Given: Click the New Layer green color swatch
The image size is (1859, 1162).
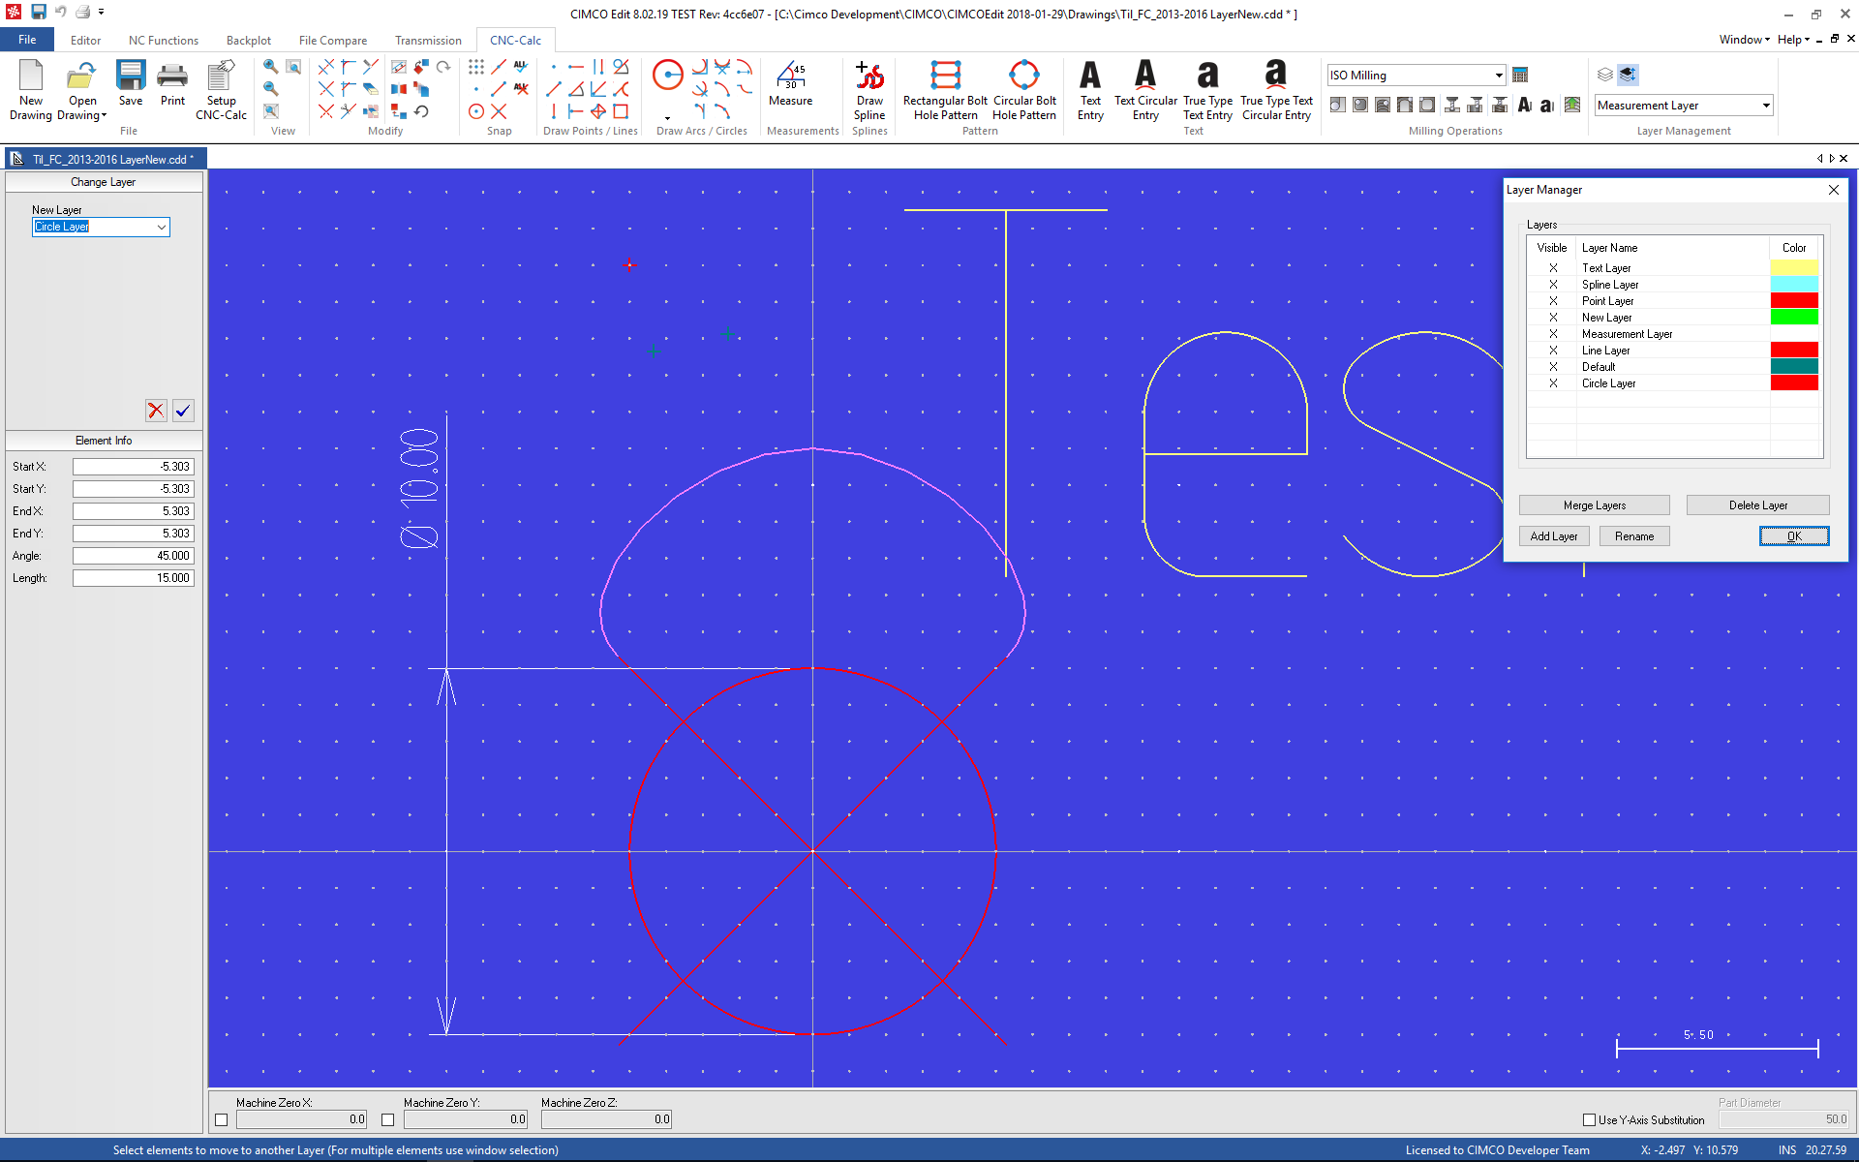Looking at the screenshot, I should click(x=1793, y=318).
